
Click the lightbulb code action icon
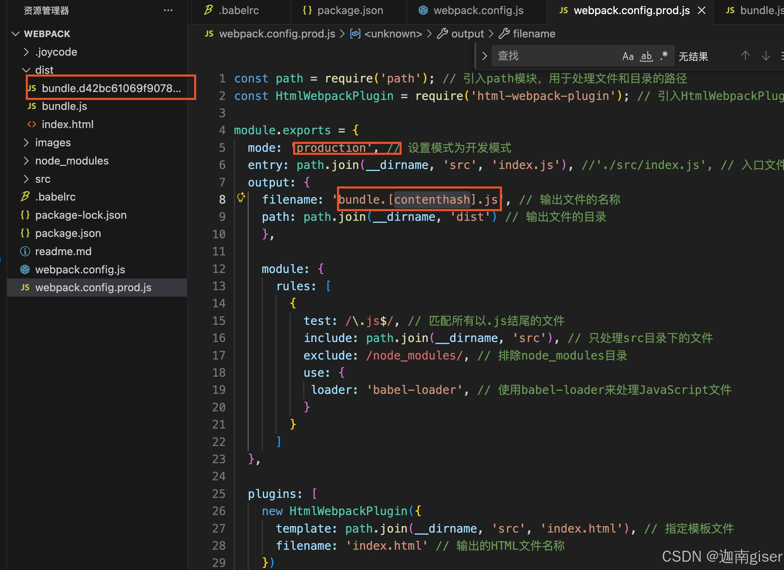coord(241,197)
